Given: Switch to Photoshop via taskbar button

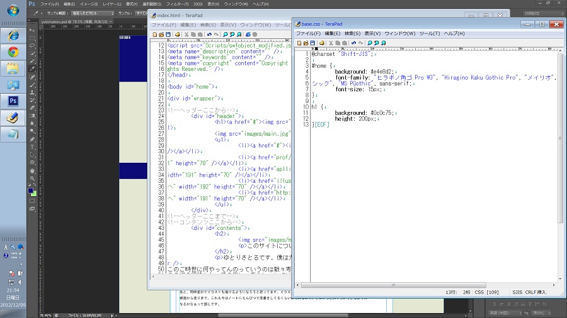Looking at the screenshot, I should pyautogui.click(x=13, y=101).
